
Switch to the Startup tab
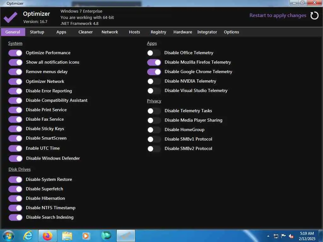click(x=37, y=32)
